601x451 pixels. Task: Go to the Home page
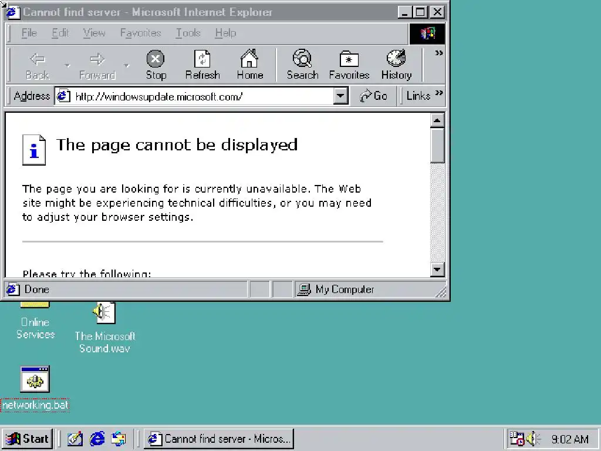tap(249, 66)
